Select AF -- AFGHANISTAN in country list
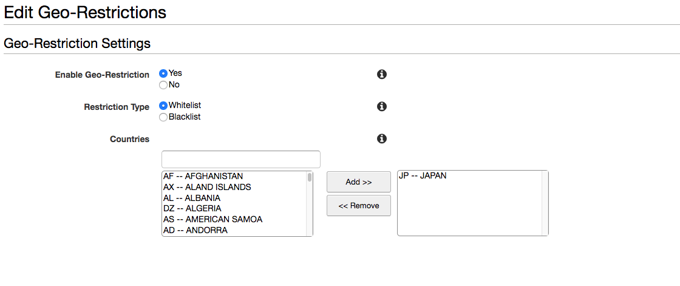Image resolution: width=680 pixels, height=286 pixels. point(234,176)
